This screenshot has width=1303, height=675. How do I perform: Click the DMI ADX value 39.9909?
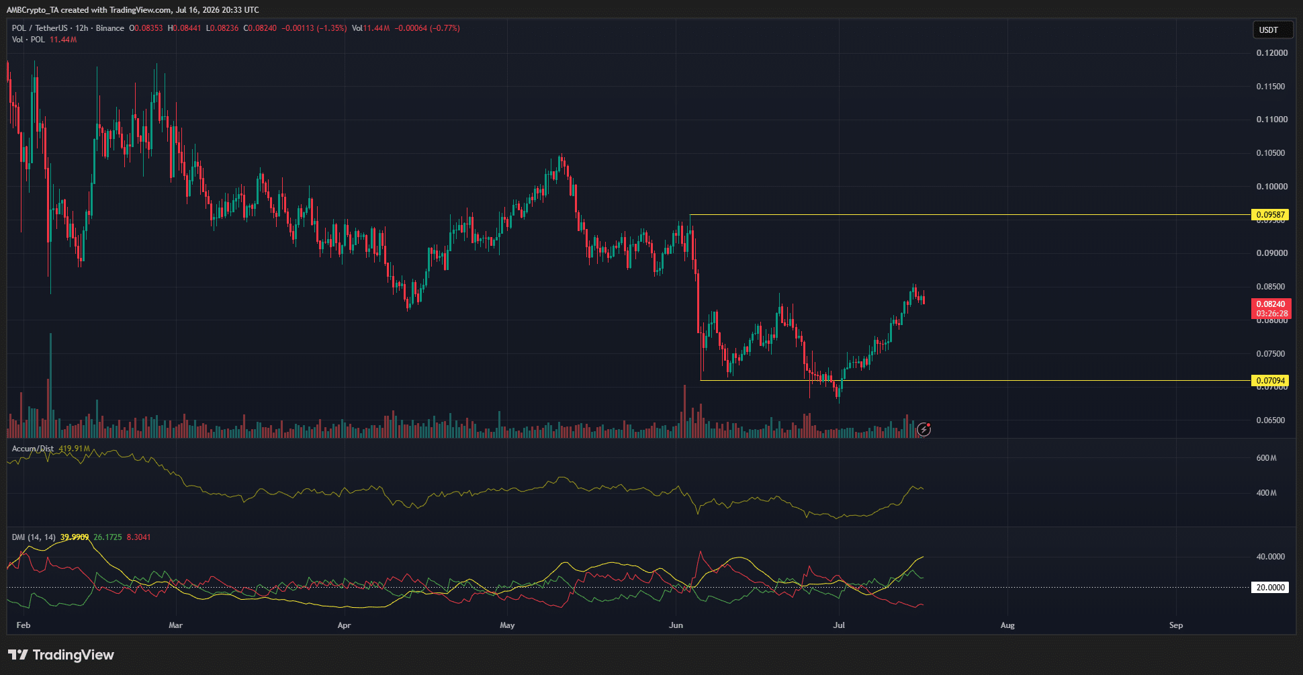click(75, 537)
